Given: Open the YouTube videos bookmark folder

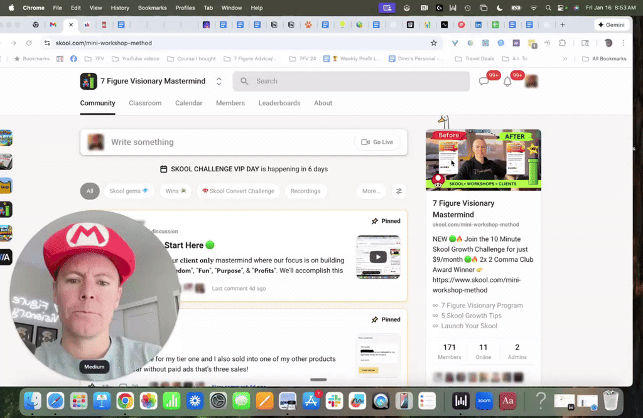Looking at the screenshot, I should coord(136,58).
